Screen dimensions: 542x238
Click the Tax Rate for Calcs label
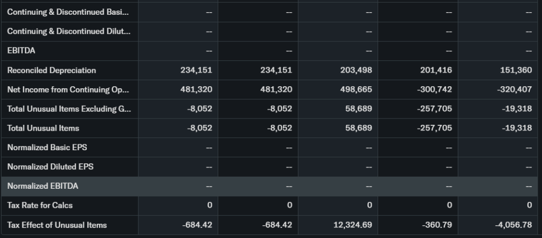coord(40,205)
